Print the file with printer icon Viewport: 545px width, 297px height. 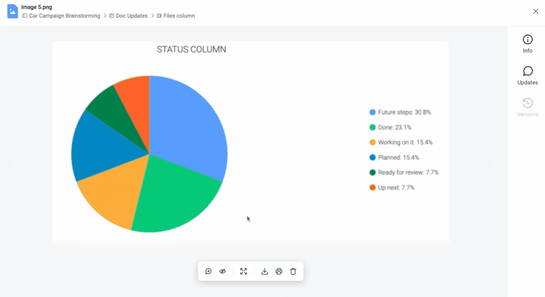pyautogui.click(x=279, y=272)
